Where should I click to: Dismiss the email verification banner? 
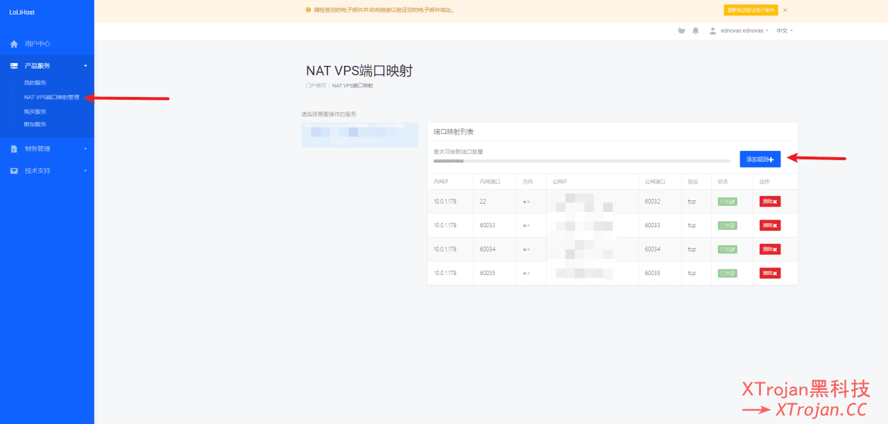785,10
